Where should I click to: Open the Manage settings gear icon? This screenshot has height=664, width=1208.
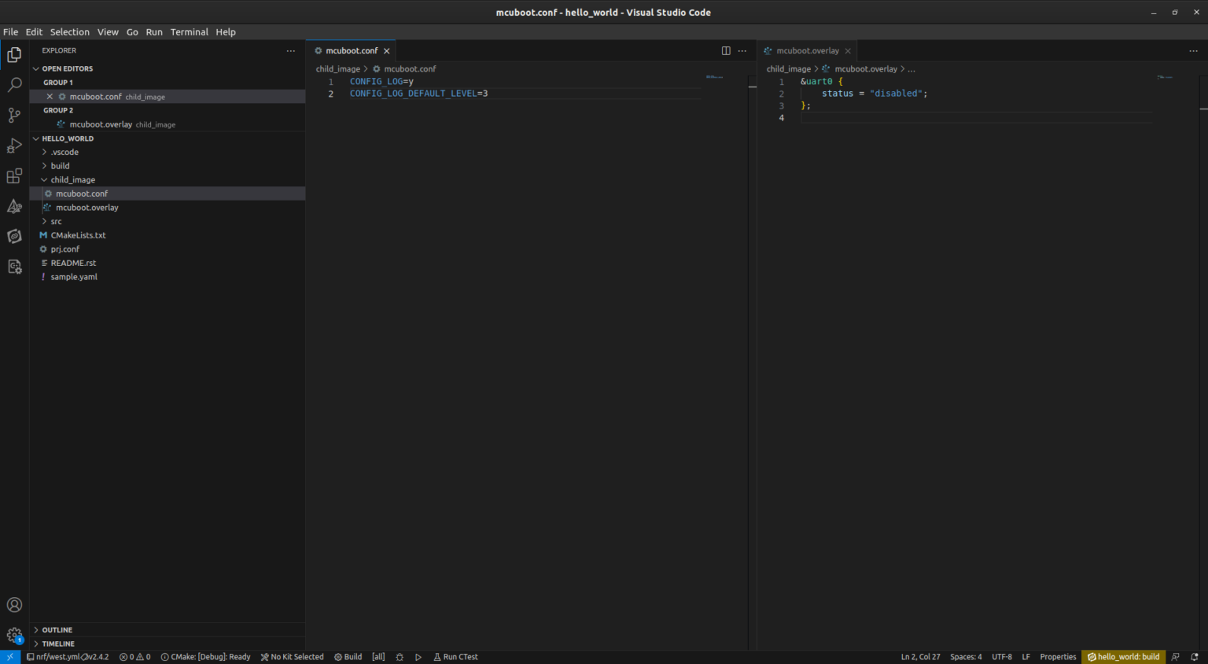click(14, 635)
